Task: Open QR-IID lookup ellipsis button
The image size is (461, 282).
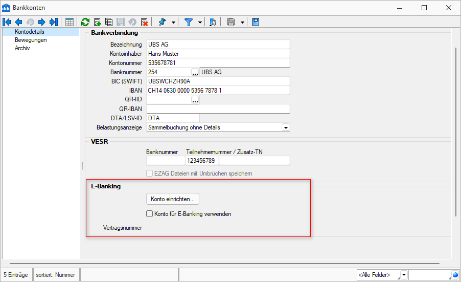Action: pyautogui.click(x=195, y=100)
